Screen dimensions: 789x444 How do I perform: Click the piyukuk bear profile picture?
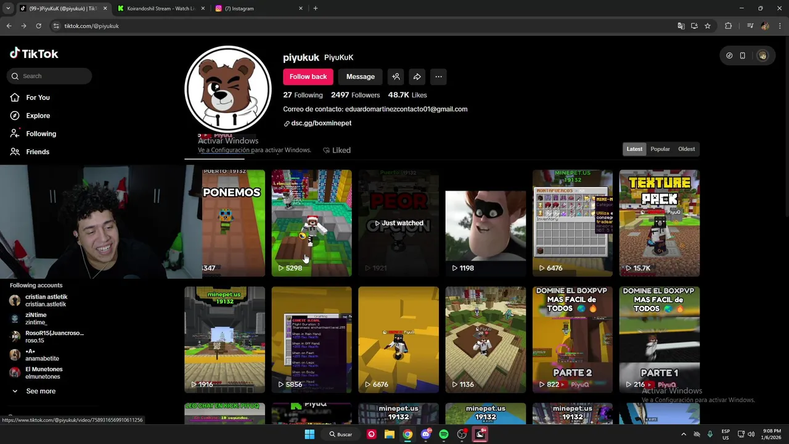click(x=228, y=89)
